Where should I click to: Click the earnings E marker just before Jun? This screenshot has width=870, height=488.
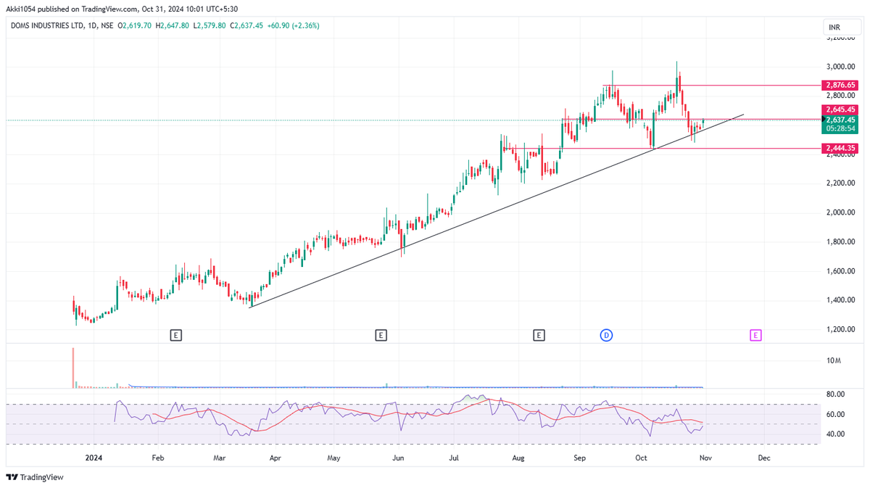pos(381,335)
